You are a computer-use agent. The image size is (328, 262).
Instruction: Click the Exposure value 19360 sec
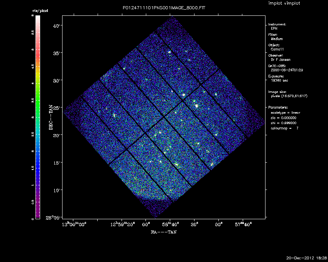coord(279,81)
